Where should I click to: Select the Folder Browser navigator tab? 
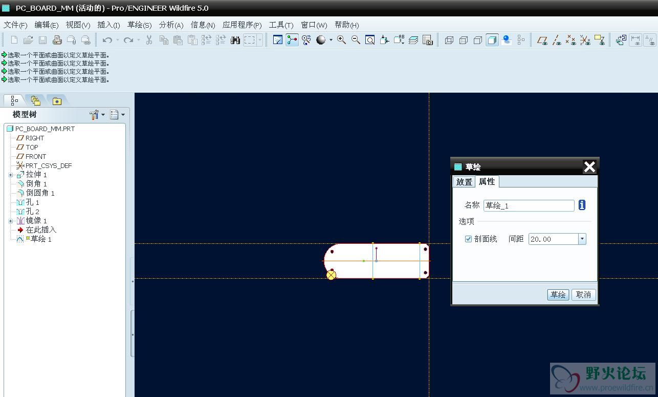pyautogui.click(x=35, y=100)
